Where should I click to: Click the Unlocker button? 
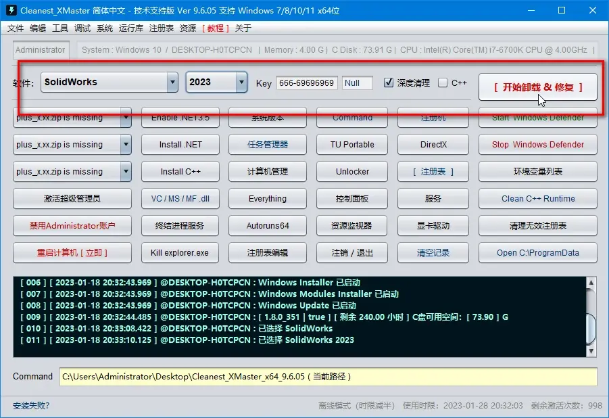pos(352,172)
